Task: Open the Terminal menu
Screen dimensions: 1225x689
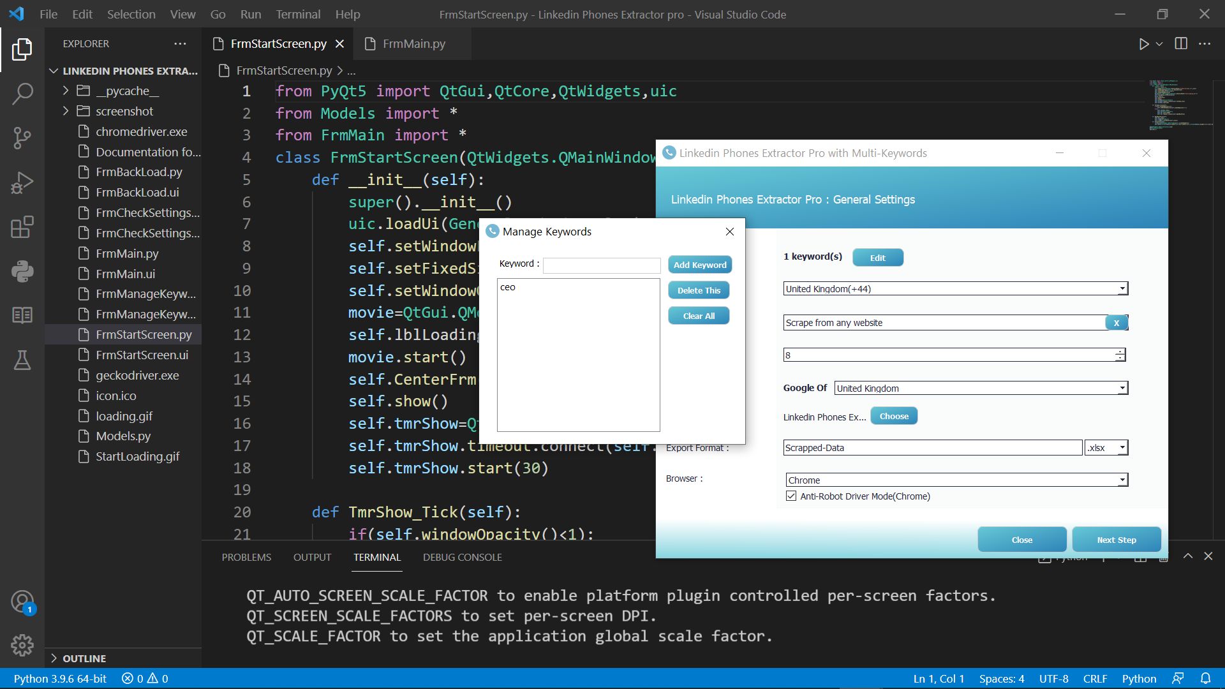Action: click(x=298, y=14)
